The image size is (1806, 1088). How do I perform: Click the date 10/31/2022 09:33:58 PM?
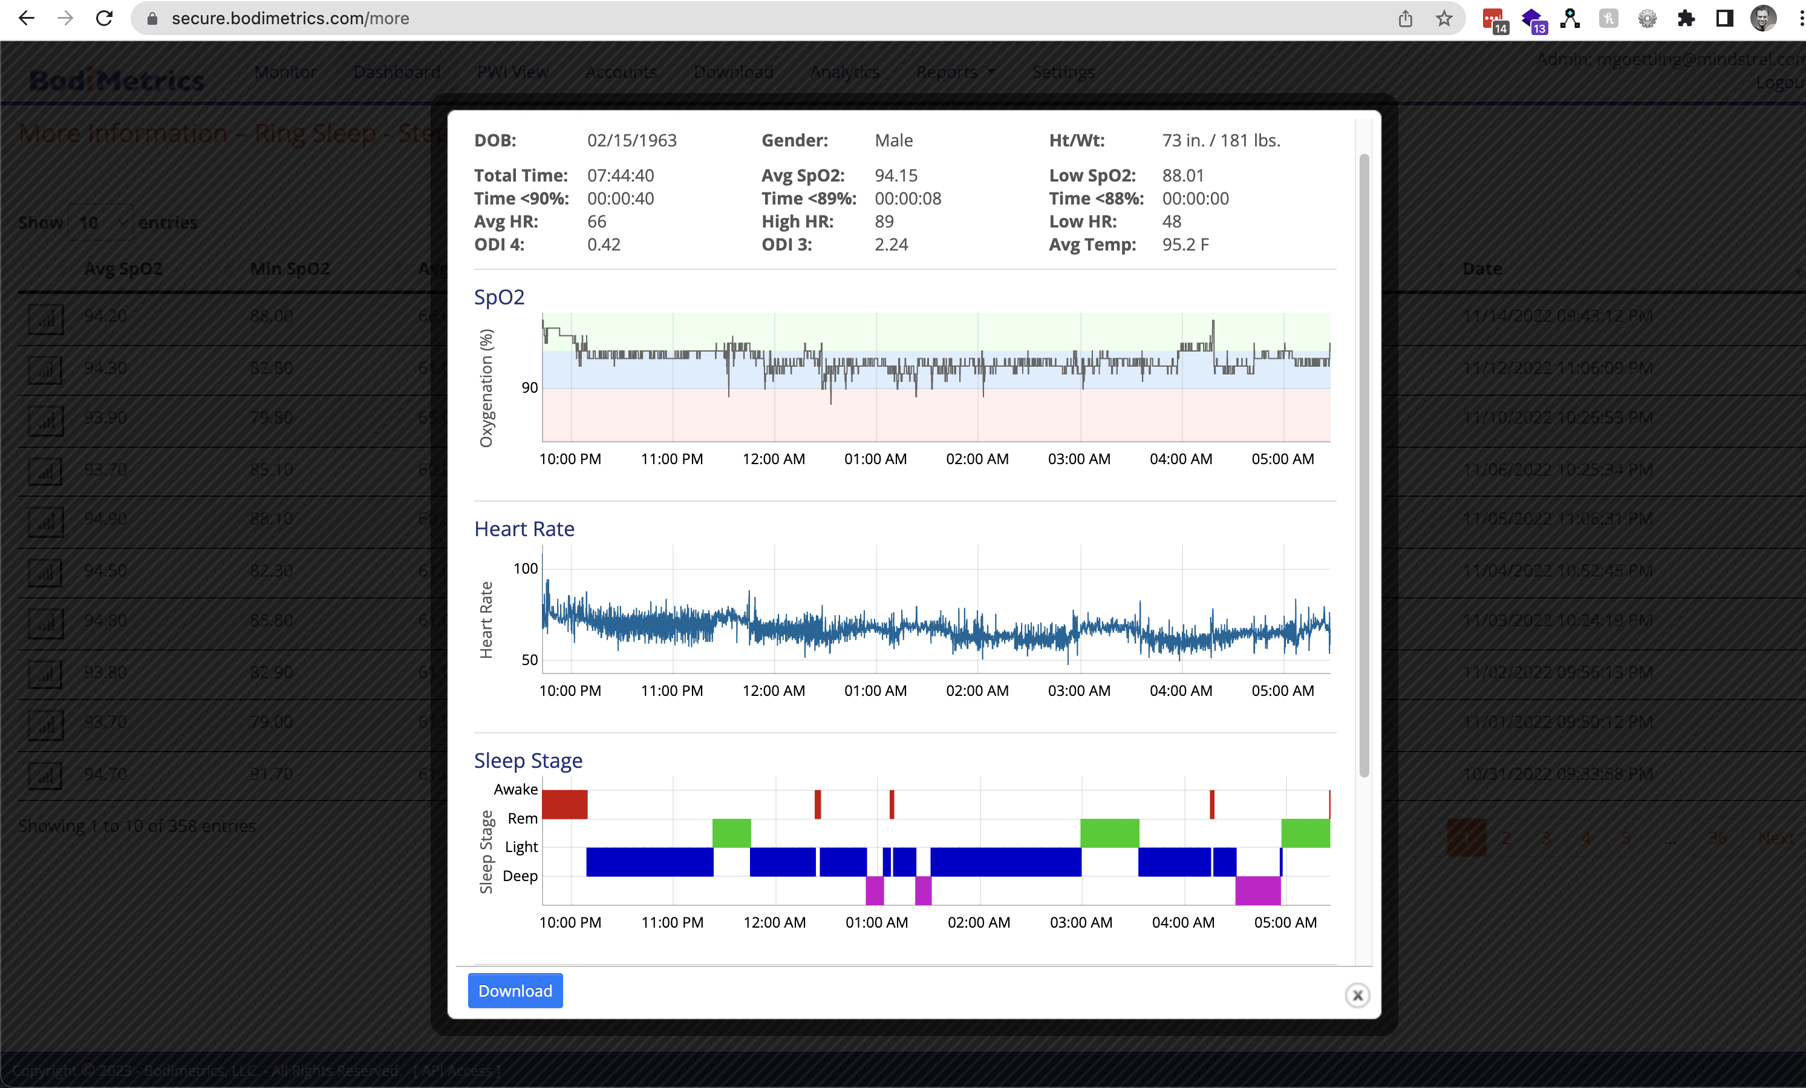1557,773
